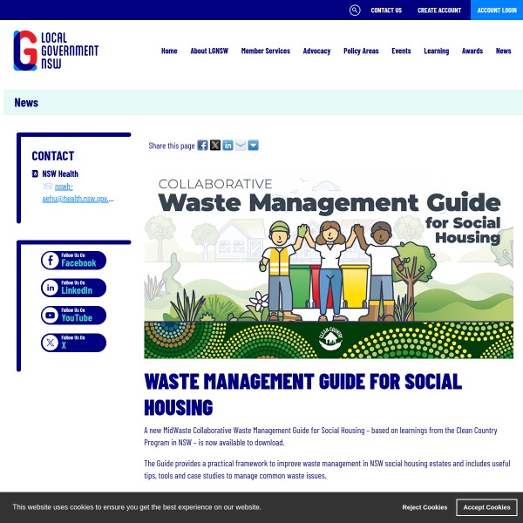
Task: Open the About LGNSW menu
Action: coord(209,51)
